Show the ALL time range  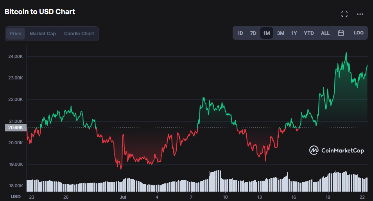tap(325, 33)
